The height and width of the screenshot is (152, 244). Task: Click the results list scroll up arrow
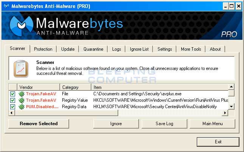point(231,87)
